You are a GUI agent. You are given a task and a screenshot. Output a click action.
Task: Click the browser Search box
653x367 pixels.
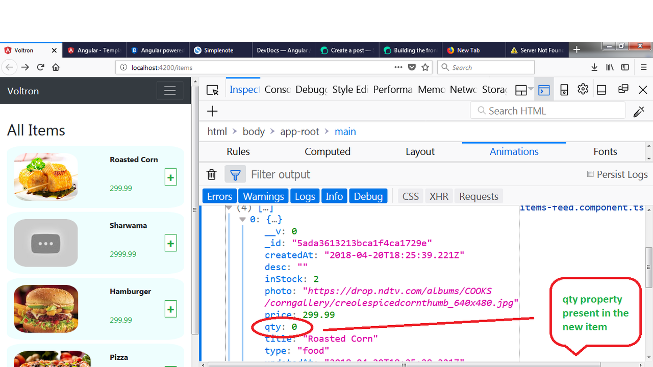(486, 67)
